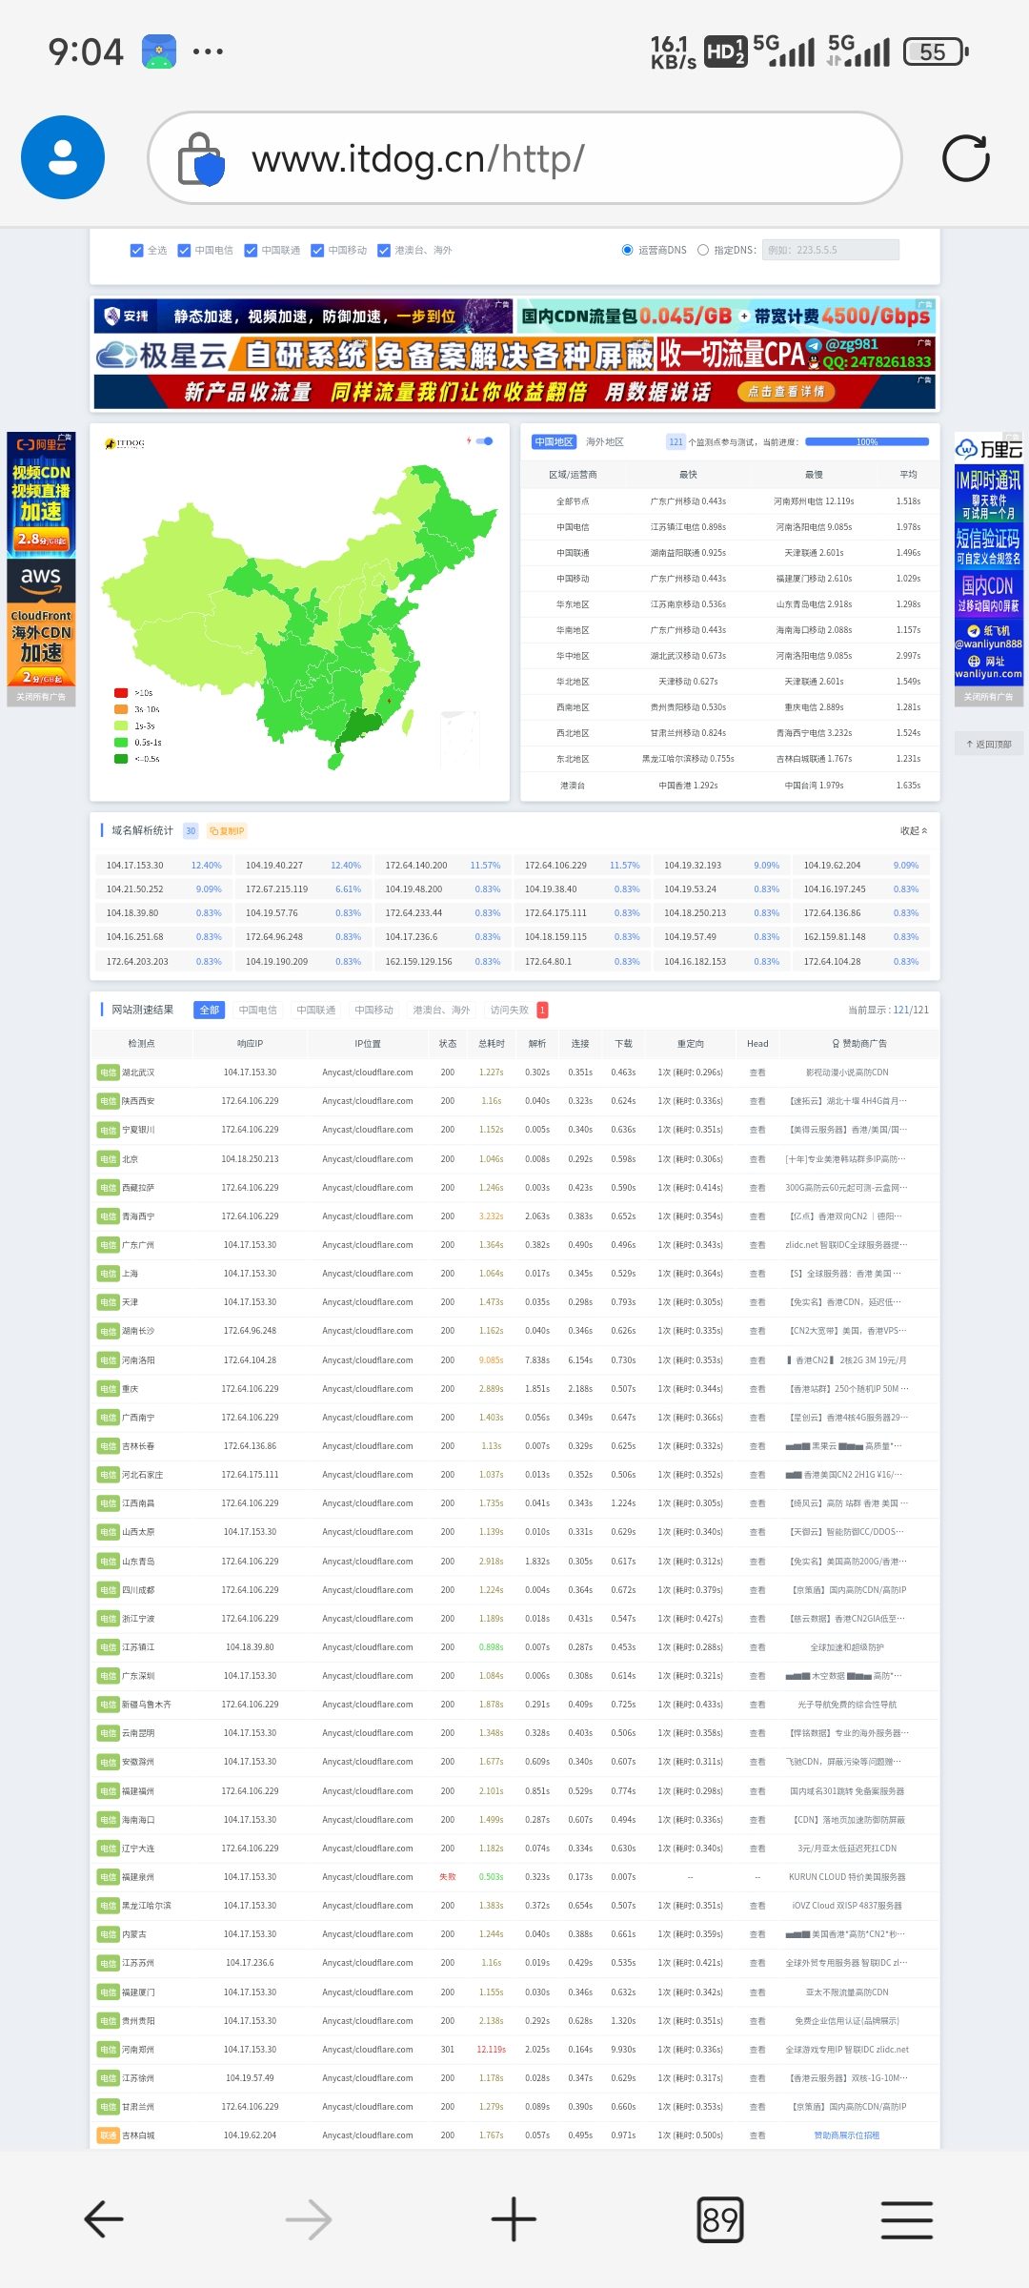
Task: Uncheck the 中国移动 checkbox
Action: pos(317,251)
